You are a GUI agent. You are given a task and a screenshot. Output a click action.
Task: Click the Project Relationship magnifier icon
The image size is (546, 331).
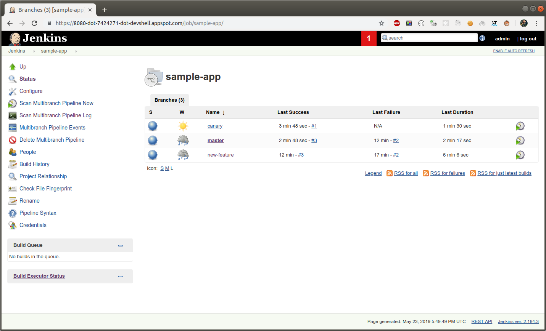(13, 176)
